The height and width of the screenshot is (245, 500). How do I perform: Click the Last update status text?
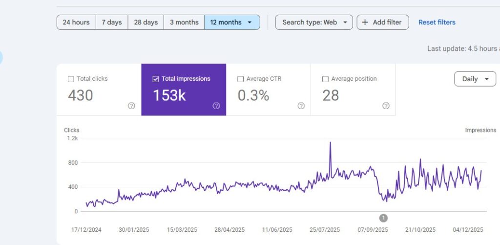[464, 48]
